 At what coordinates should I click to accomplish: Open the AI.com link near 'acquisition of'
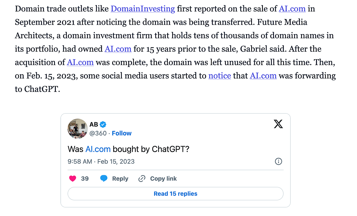pos(80,62)
